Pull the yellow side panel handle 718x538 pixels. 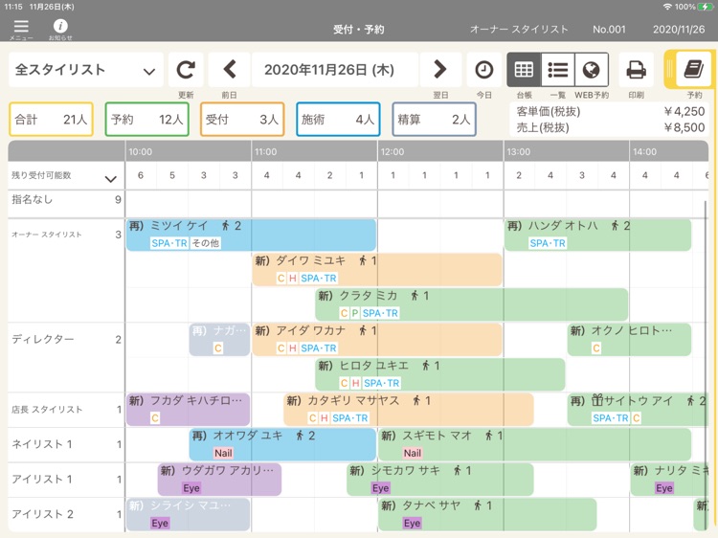pyautogui.click(x=669, y=69)
